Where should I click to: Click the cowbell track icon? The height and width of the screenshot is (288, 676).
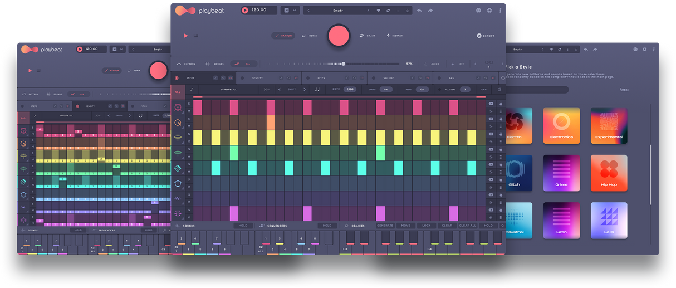coord(178,168)
